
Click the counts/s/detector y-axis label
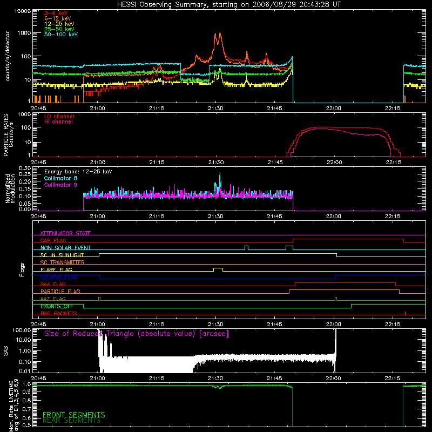click(x=8, y=56)
